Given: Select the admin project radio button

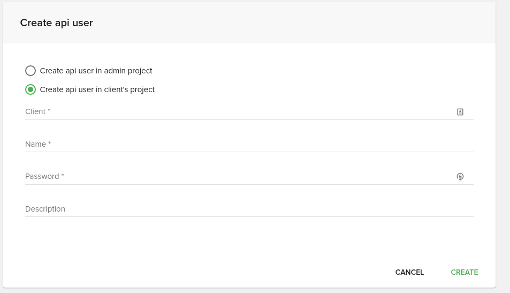Looking at the screenshot, I should (x=31, y=71).
